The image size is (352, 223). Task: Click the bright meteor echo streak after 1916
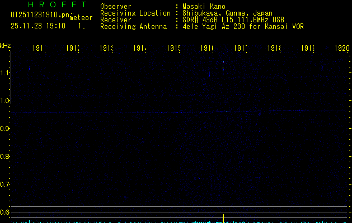[223, 66]
